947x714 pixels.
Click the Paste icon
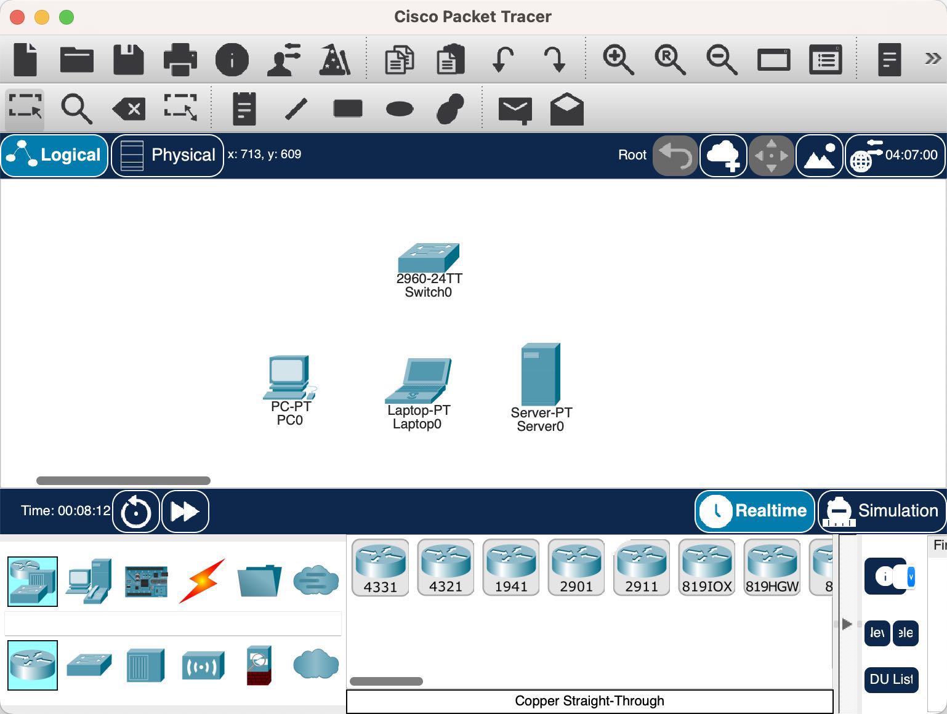pos(451,60)
